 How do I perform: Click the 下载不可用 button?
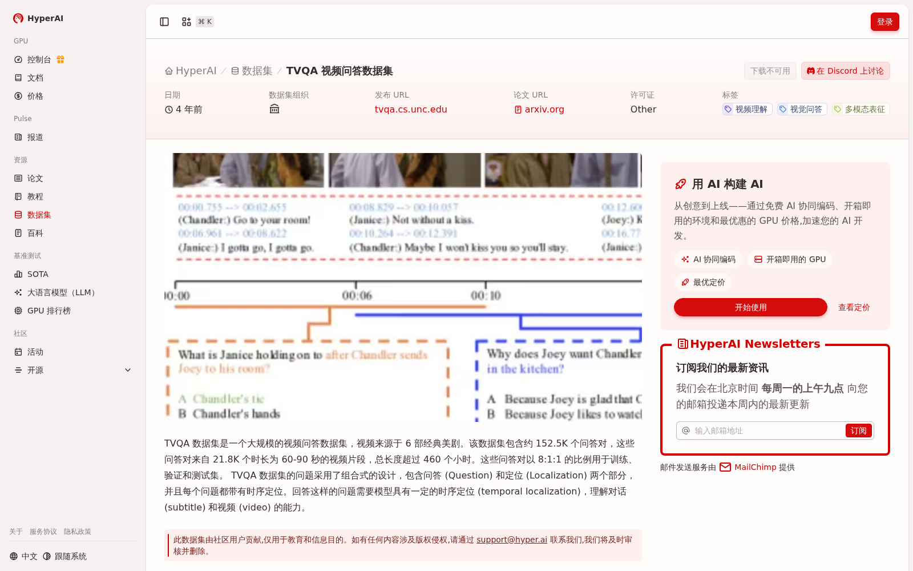point(770,71)
